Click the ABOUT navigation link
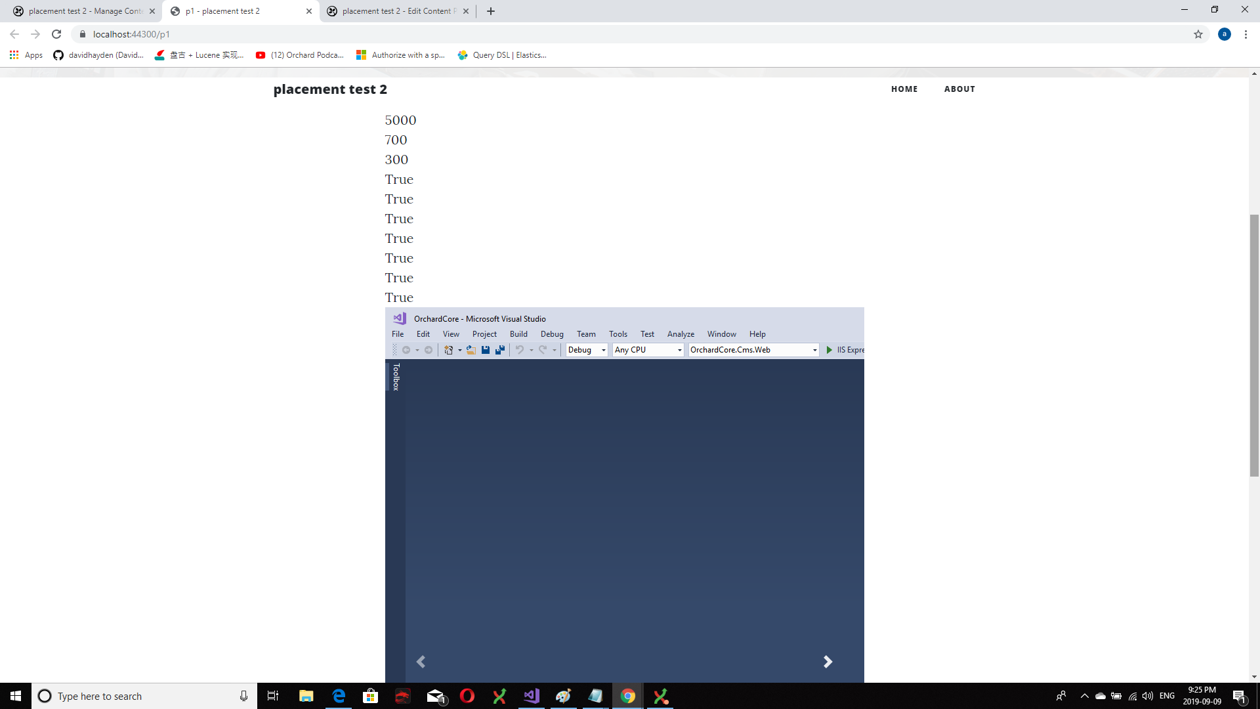Viewport: 1260px width, 709px height. (x=959, y=89)
